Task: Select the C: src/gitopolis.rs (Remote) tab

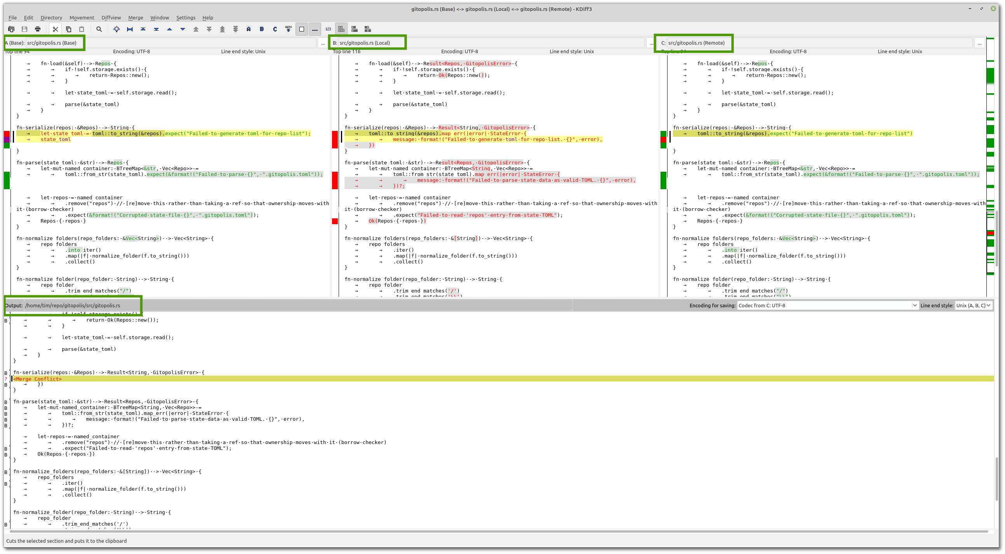Action: point(694,42)
